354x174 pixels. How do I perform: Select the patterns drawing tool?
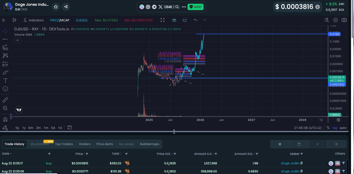(x=5, y=55)
